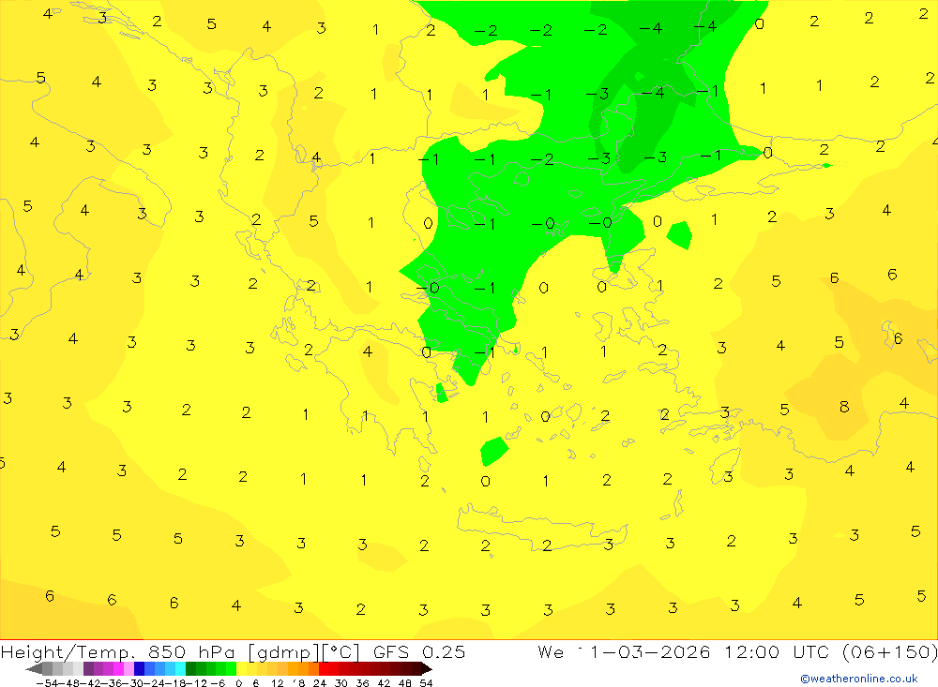Click the dark green legend swatch above -12

pos(190,668)
